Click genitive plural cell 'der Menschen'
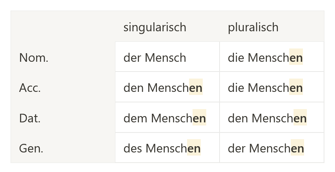This screenshot has width=335, height=172. (x=272, y=148)
